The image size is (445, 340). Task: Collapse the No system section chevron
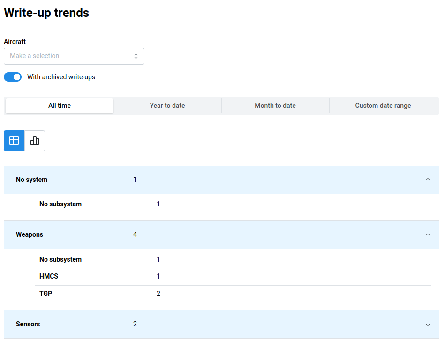427,180
